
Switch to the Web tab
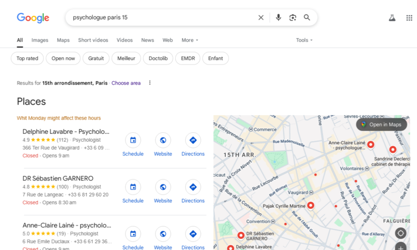pyautogui.click(x=167, y=40)
